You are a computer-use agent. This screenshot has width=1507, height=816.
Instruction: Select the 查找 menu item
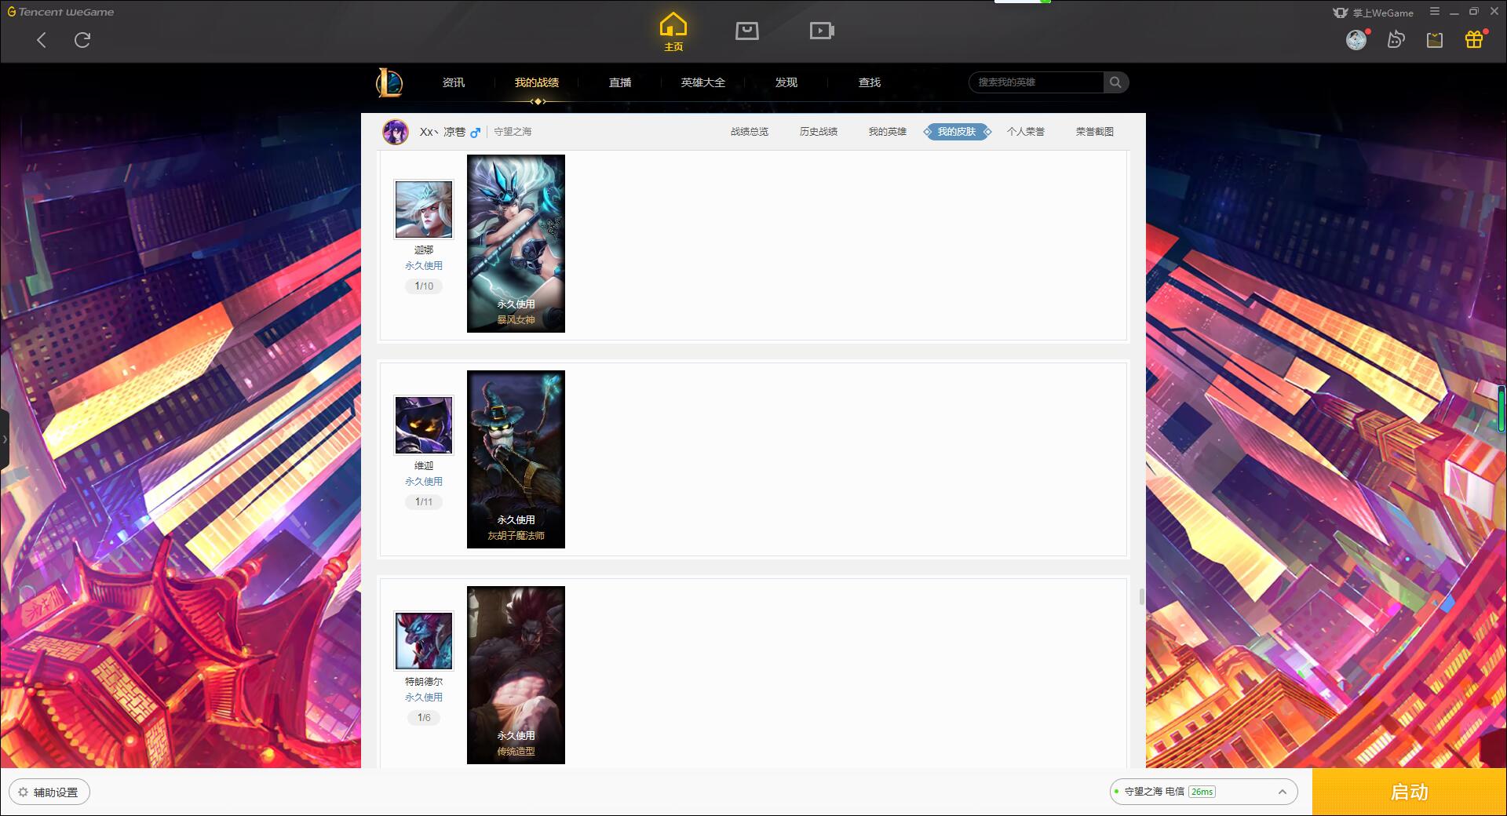pyautogui.click(x=869, y=82)
